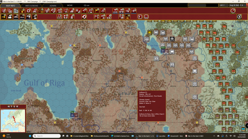This screenshot has height=139, width=248.
Task: Select the plane and paratrooper mode
Action: pyautogui.click(x=28, y=17)
